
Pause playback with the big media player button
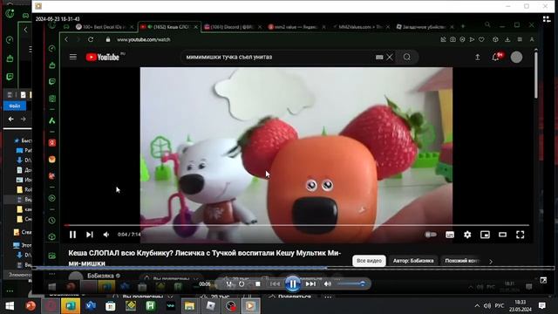coord(293,283)
